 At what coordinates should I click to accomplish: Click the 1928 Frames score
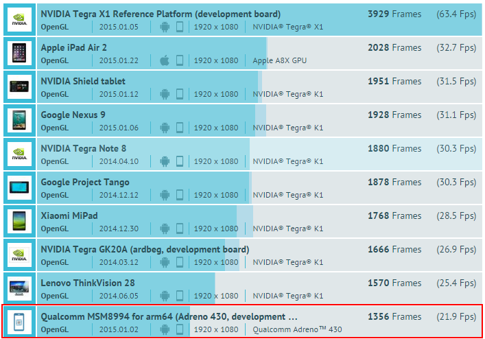click(x=394, y=115)
